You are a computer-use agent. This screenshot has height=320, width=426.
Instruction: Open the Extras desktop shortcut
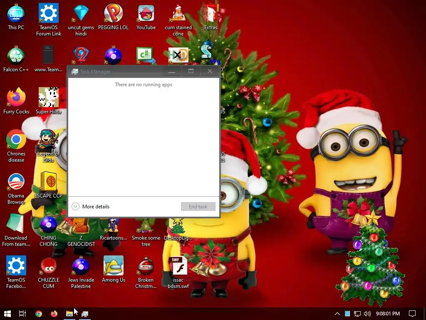tap(211, 17)
